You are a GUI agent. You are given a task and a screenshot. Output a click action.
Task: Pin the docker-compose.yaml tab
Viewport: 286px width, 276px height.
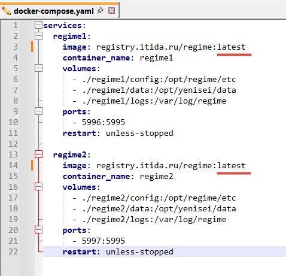tap(100, 10)
